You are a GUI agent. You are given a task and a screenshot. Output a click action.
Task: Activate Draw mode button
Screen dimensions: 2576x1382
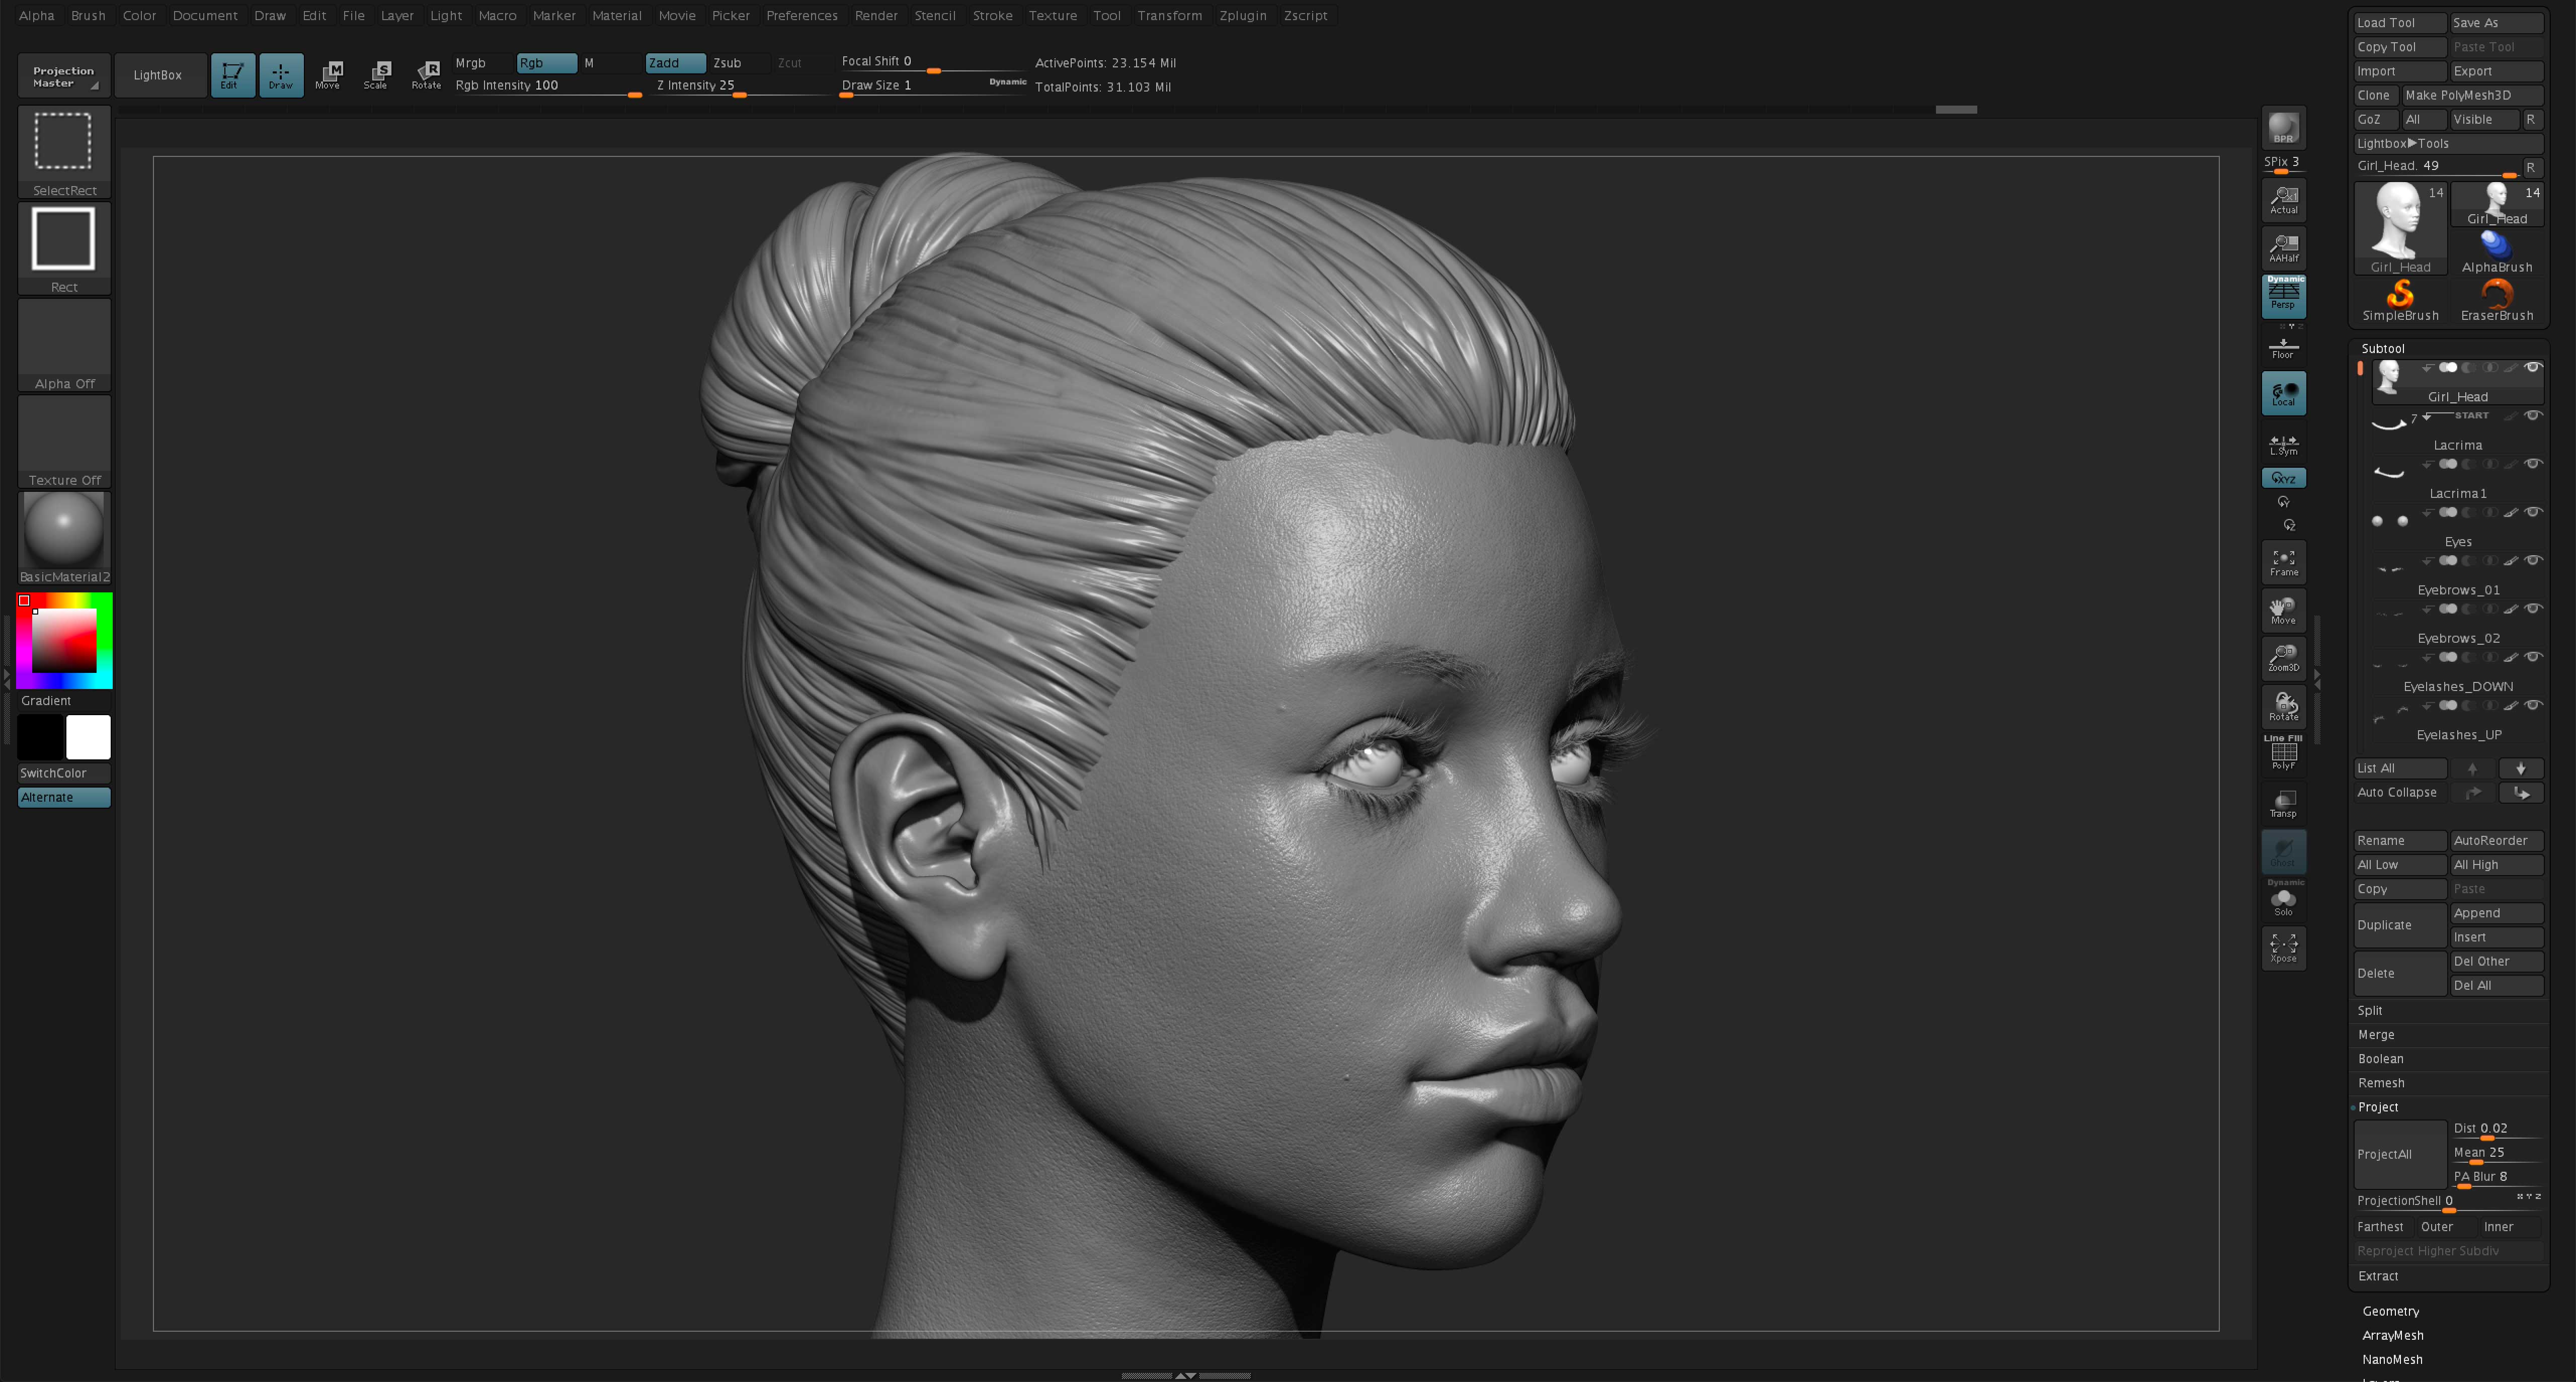coord(281,75)
